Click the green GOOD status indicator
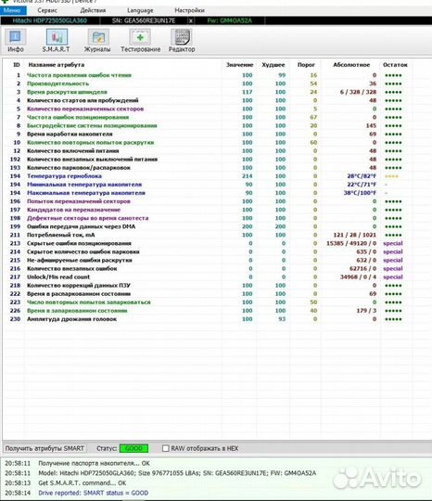 [133, 448]
